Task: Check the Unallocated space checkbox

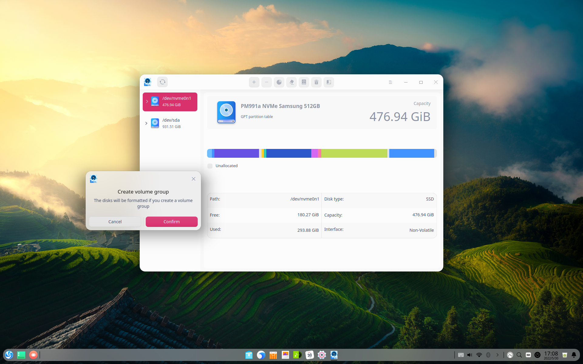Action: [210, 166]
